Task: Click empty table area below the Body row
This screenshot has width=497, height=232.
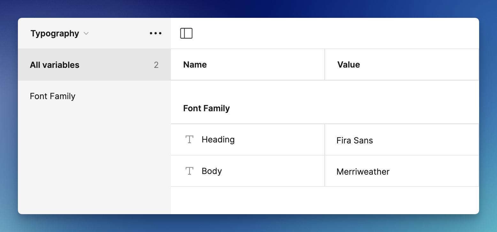Action: (x=325, y=200)
